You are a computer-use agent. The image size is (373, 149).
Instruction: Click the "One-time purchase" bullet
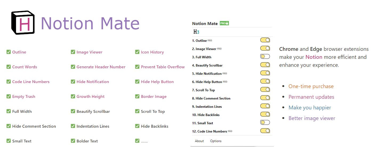point(311,86)
